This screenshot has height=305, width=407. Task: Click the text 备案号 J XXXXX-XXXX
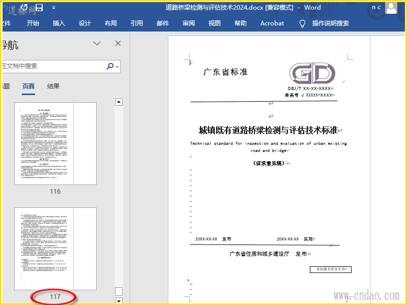click(x=308, y=95)
